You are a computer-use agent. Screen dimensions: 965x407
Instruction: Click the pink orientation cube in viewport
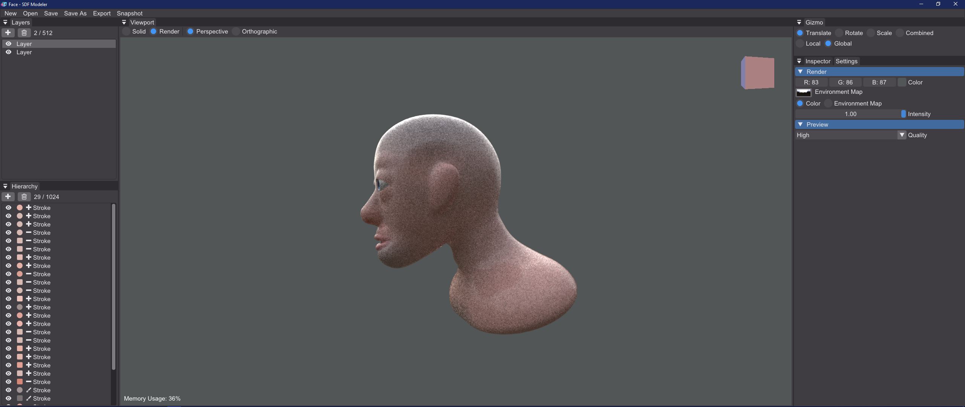(758, 73)
